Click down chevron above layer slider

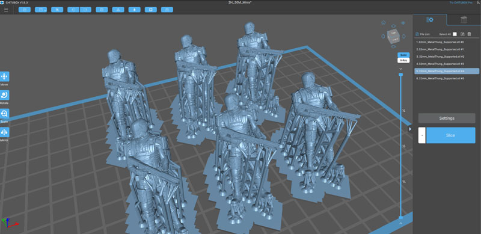(400, 69)
